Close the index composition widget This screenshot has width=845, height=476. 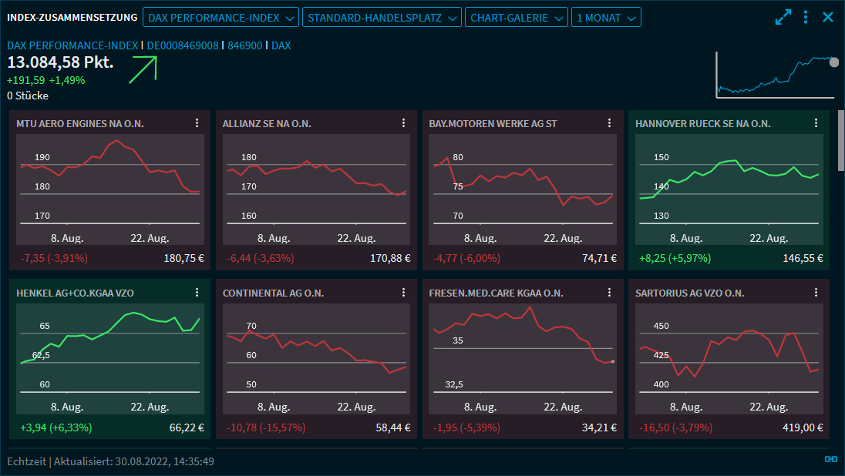(x=828, y=17)
